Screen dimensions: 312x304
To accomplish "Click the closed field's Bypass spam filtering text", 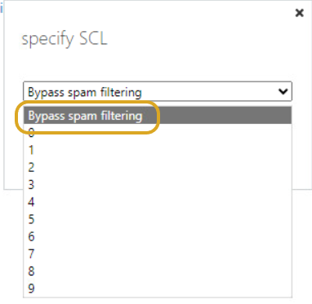I will coord(85,92).
